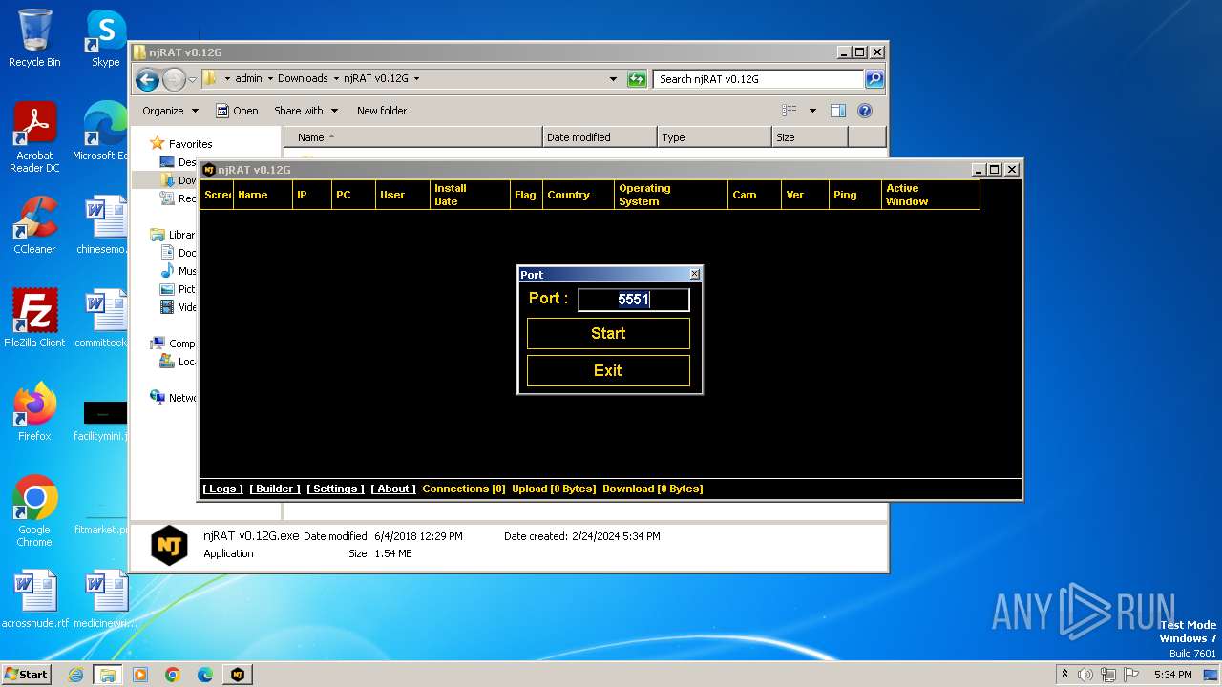
Task: Click the search magnifier icon in Explorer
Action: tap(874, 79)
